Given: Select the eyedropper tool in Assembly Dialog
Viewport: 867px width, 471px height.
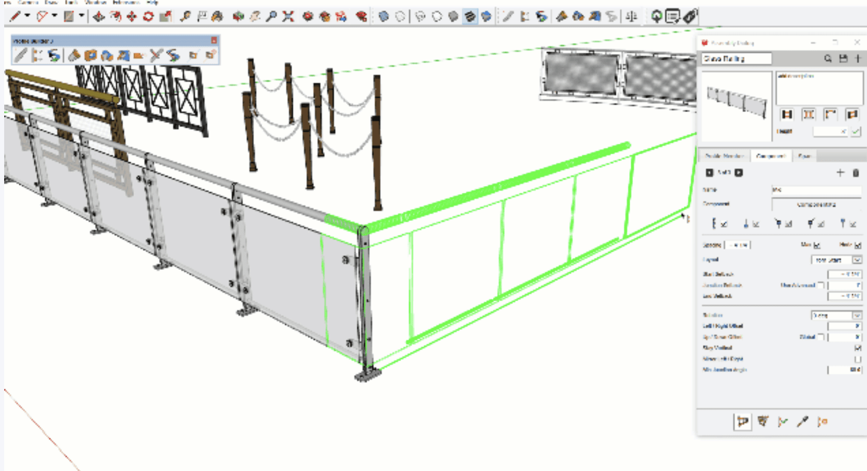Looking at the screenshot, I should (x=802, y=422).
